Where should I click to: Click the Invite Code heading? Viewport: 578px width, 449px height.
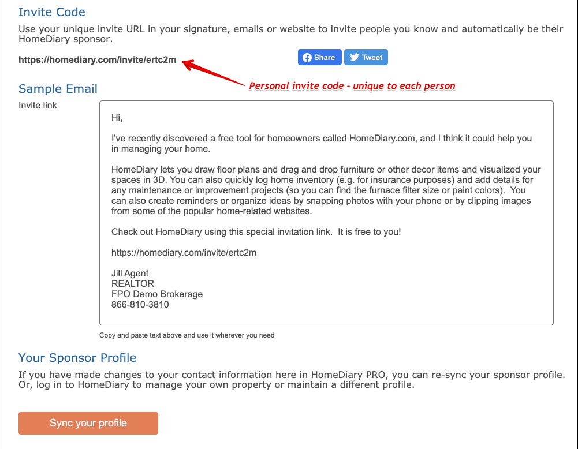(x=52, y=12)
